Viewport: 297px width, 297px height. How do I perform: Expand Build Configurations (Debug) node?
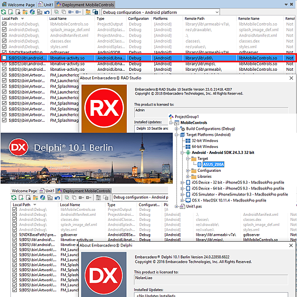coord(176,129)
